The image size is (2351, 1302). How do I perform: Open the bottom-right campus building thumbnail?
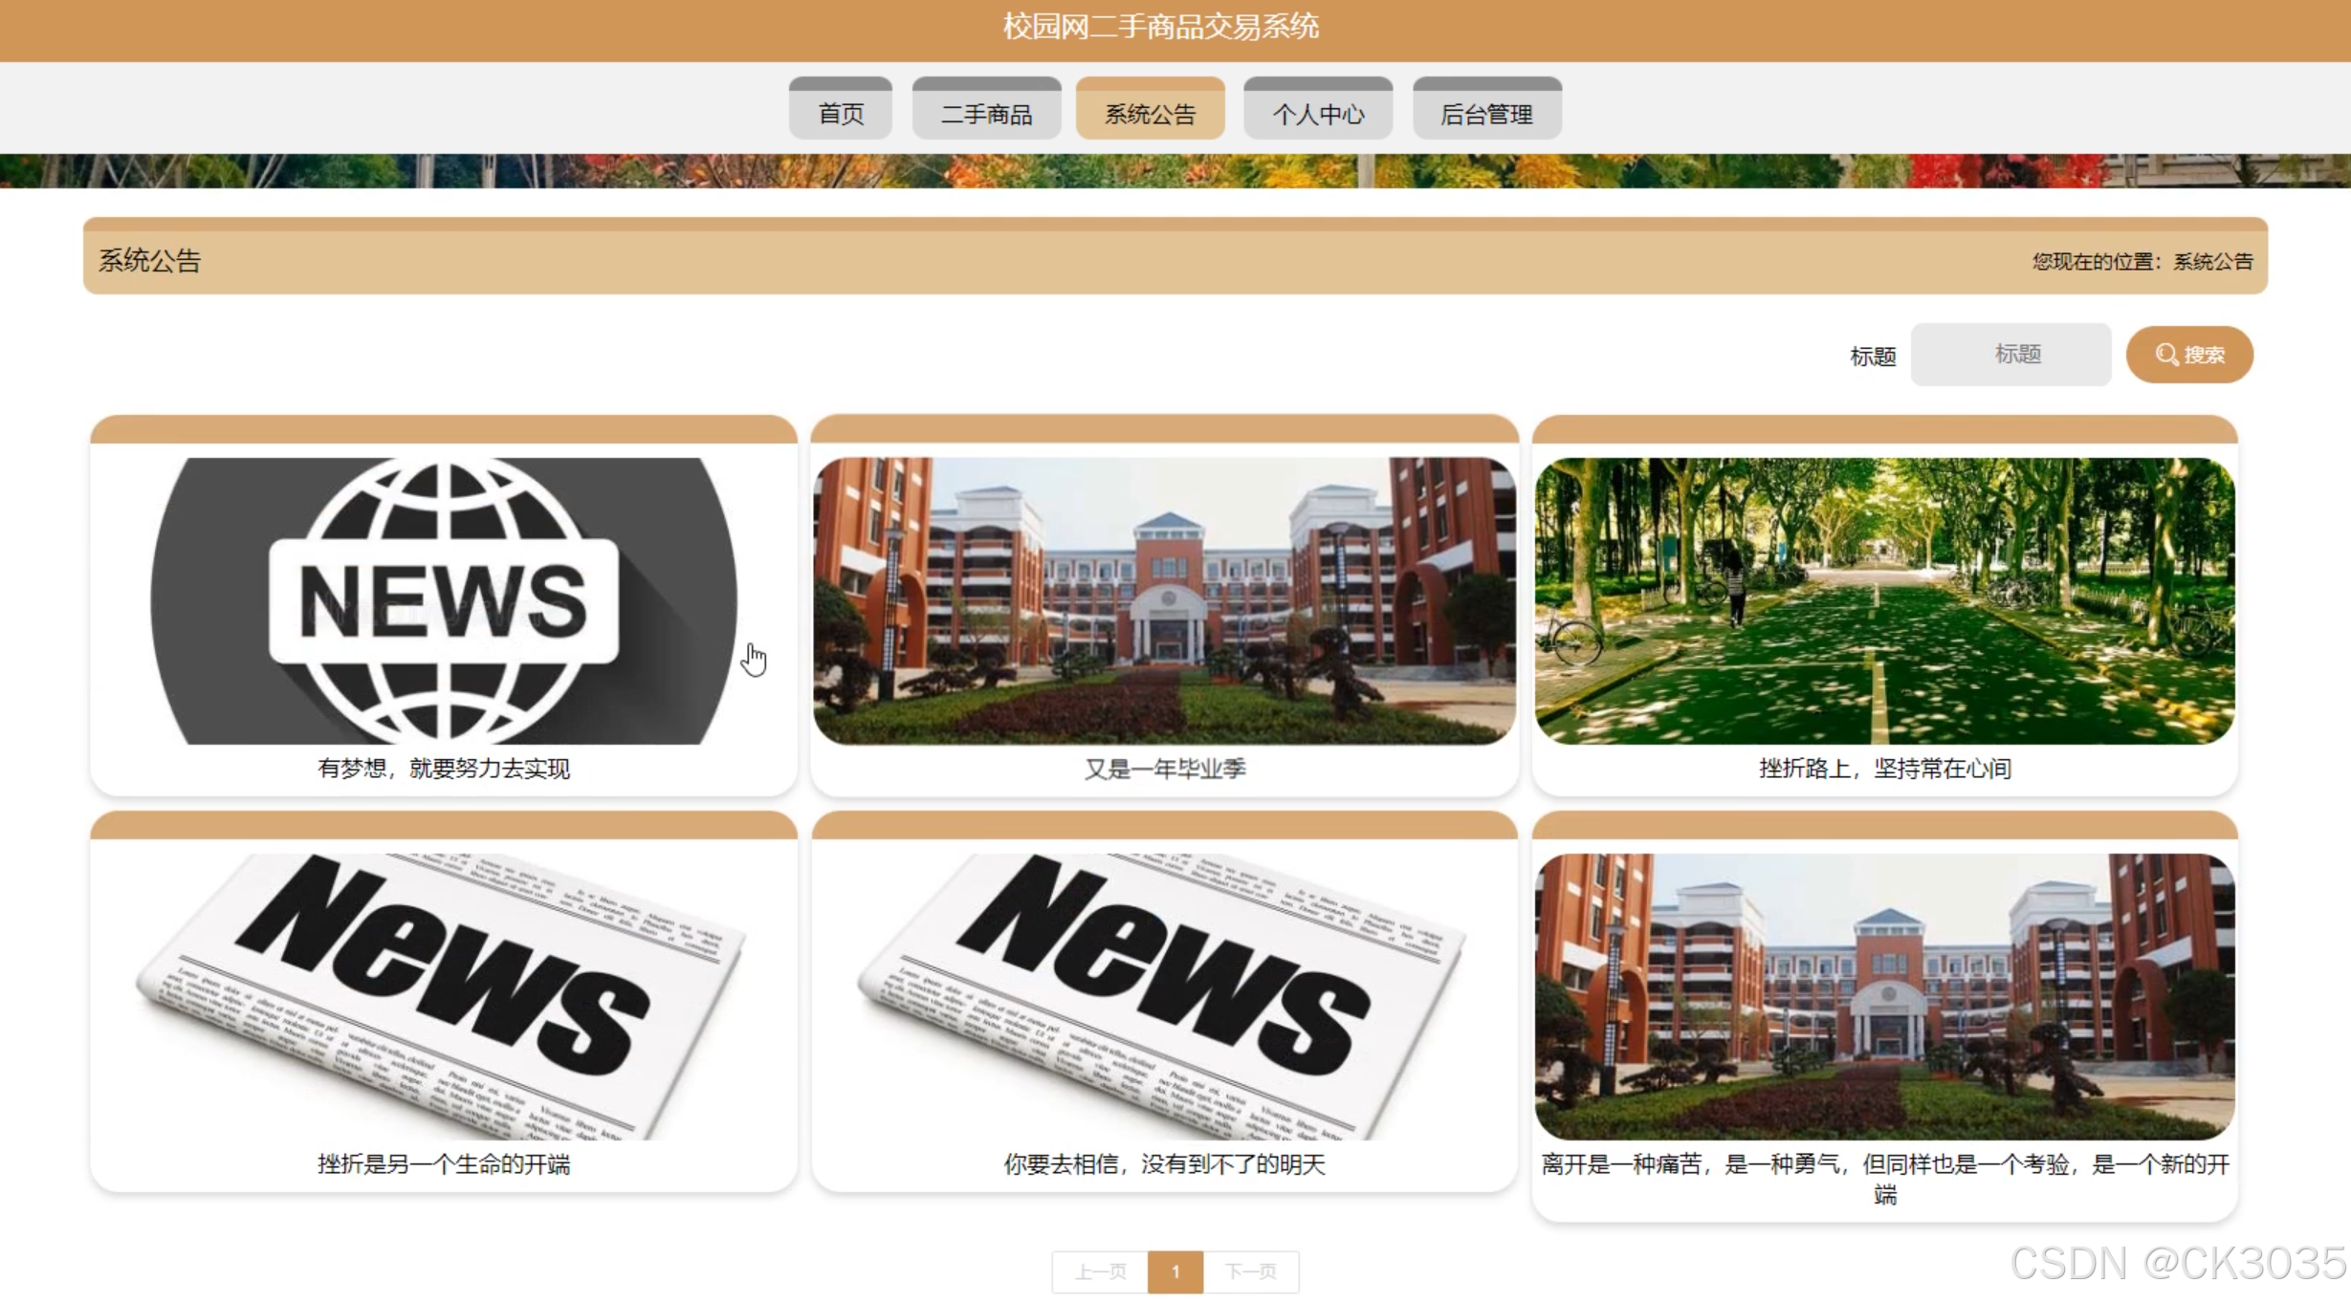1884,996
